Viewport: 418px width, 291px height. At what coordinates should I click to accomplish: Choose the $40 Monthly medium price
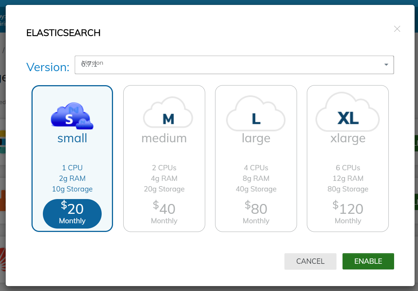click(x=164, y=213)
